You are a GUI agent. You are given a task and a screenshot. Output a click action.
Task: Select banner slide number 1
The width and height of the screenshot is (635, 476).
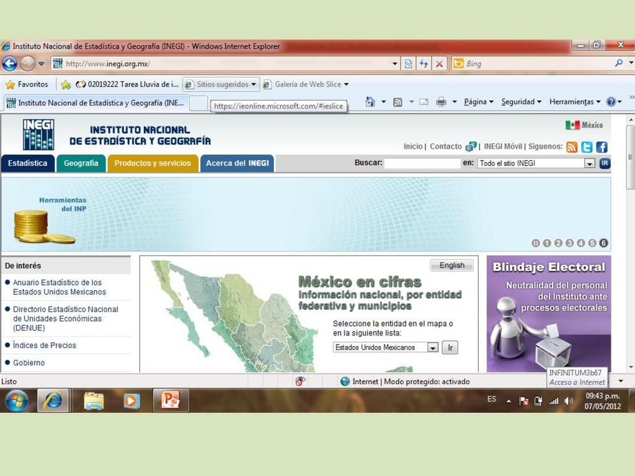[547, 243]
